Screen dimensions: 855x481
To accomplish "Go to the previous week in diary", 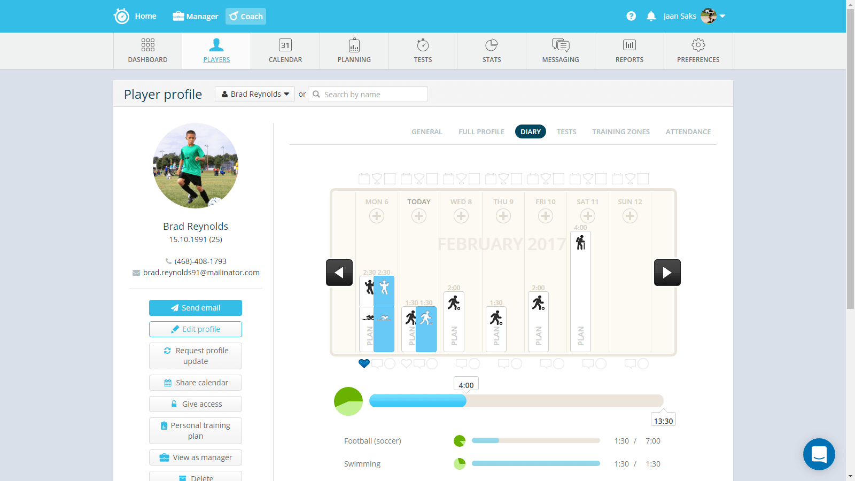I will click(339, 273).
